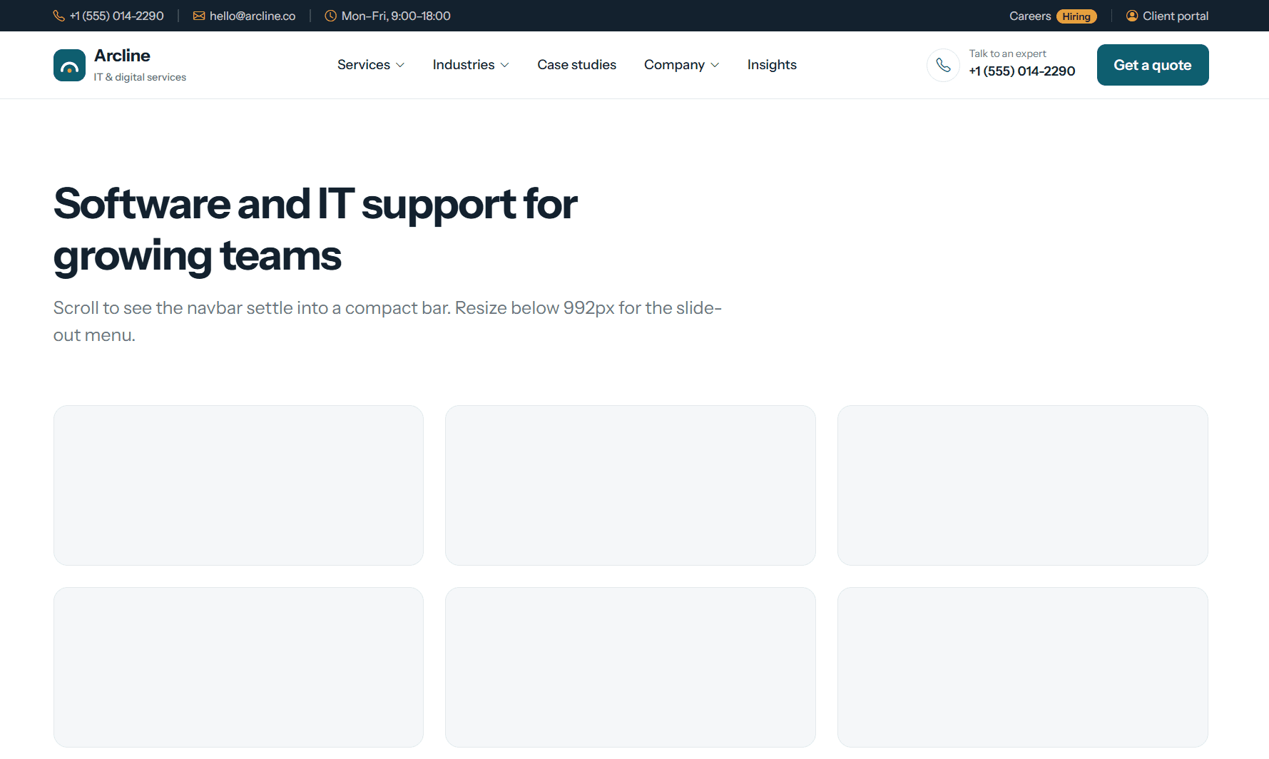Click the Company menu label
Image resolution: width=1269 pixels, height=759 pixels.
pos(674,65)
